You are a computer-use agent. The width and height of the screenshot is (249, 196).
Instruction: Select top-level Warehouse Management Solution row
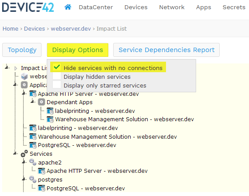tap(107, 136)
